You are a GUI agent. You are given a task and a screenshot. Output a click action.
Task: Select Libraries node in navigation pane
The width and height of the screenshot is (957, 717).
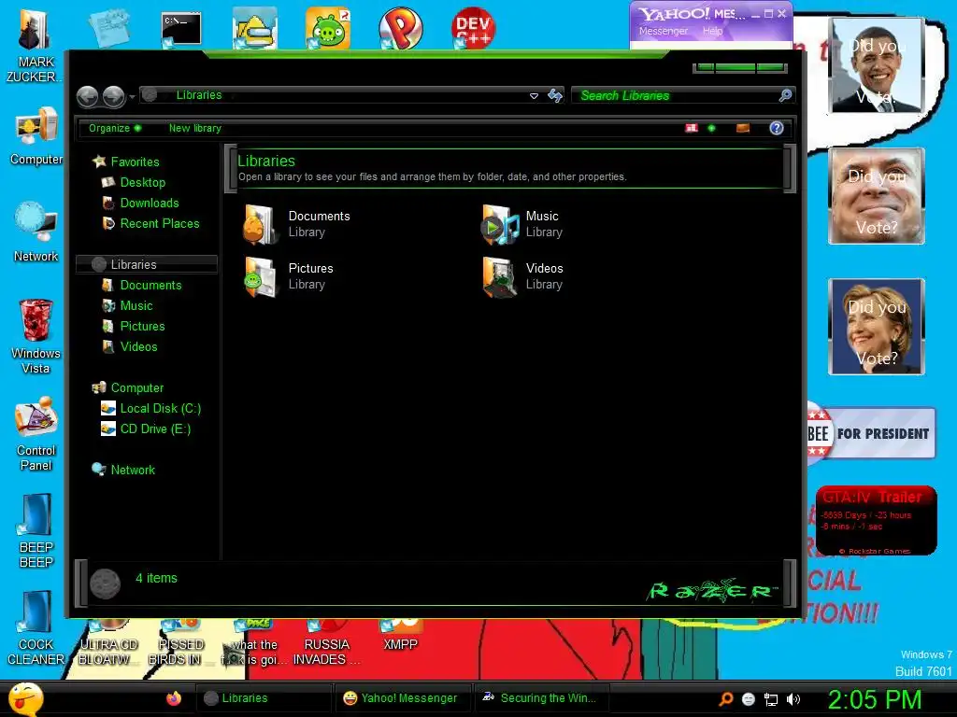click(147, 264)
